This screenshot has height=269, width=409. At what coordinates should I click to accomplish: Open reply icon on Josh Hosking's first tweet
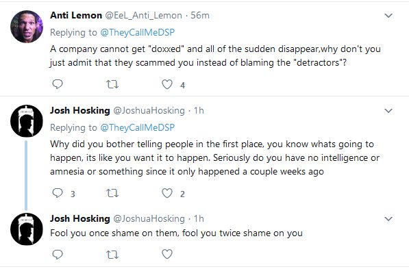[58, 193]
